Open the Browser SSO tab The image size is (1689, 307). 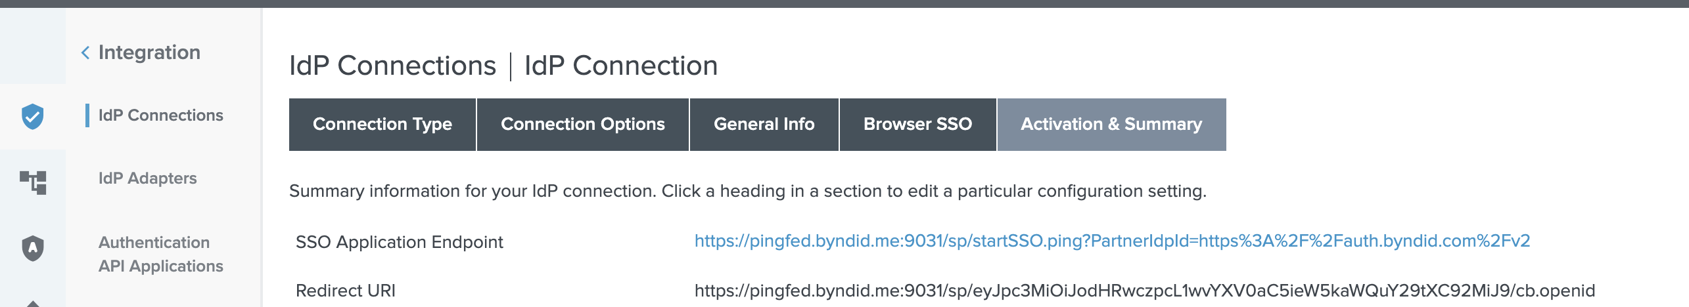[917, 125]
